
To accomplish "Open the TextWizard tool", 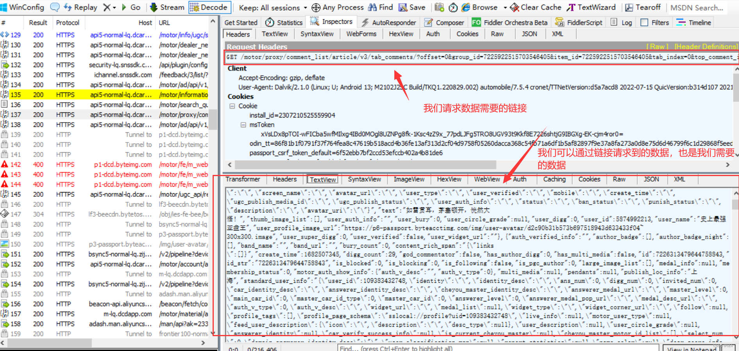I will pyautogui.click(x=591, y=7).
